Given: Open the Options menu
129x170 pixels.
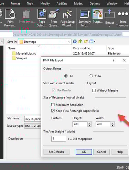Looking at the screenshot, I should click(95, 3).
